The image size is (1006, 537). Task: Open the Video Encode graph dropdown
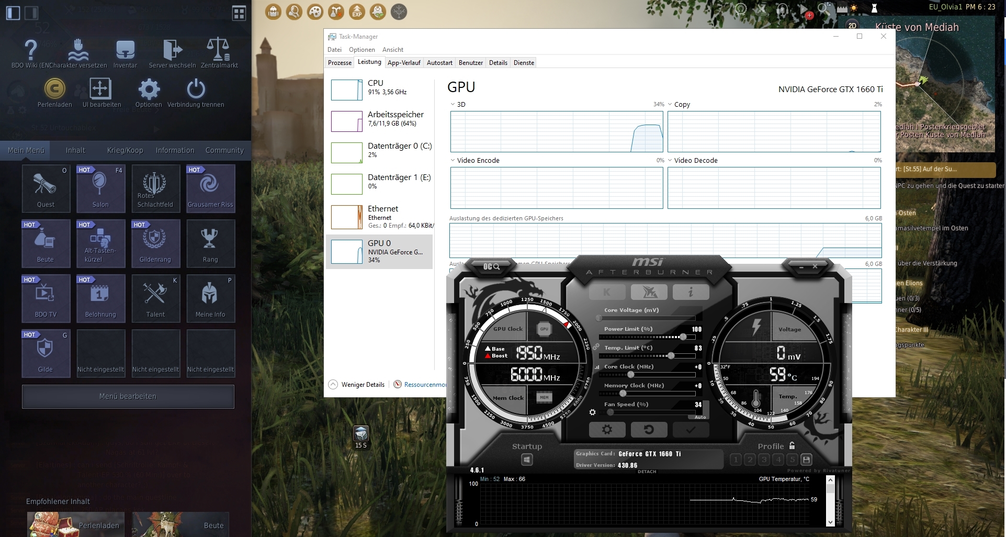(453, 160)
